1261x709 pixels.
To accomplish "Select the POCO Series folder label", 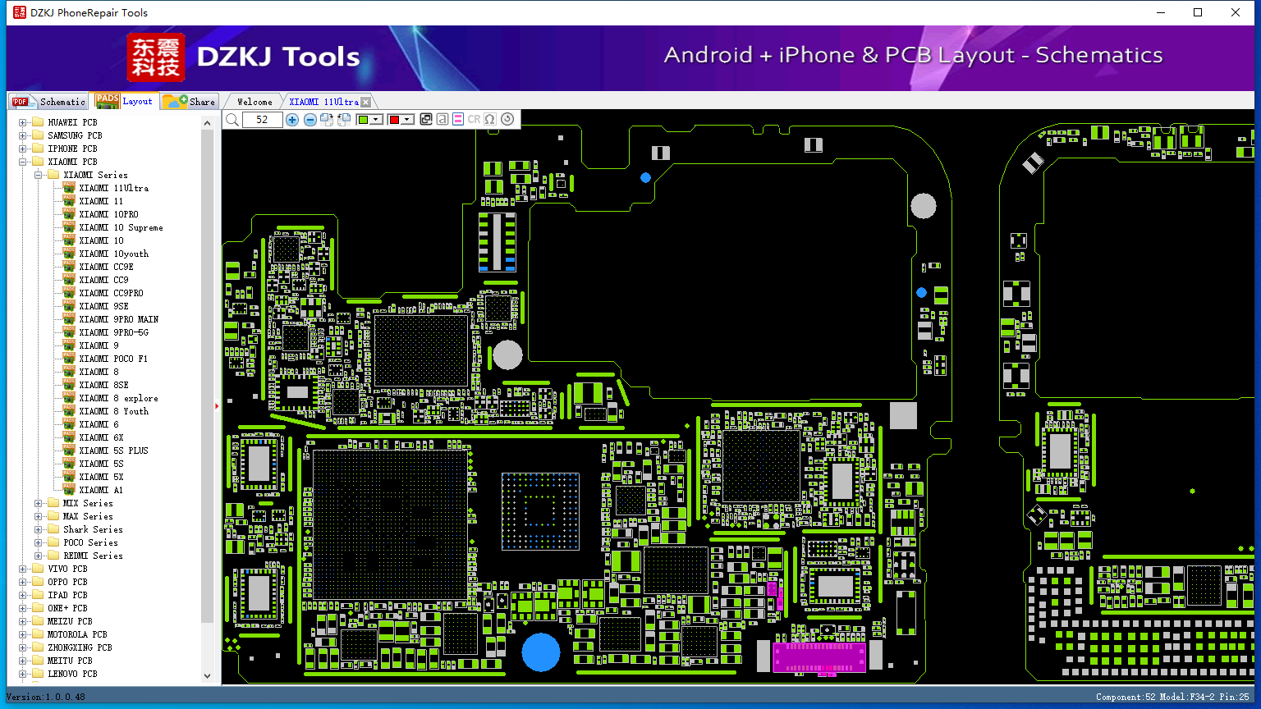I will (90, 542).
